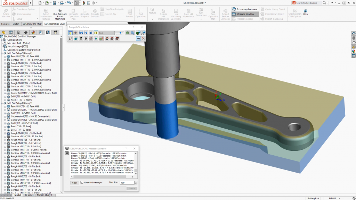Click the Print icon
Viewport: 356px width, 200px height.
pyautogui.click(x=62, y=3)
